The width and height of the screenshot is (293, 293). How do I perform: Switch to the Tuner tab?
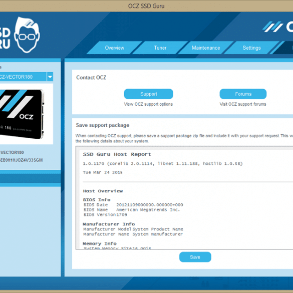160,48
